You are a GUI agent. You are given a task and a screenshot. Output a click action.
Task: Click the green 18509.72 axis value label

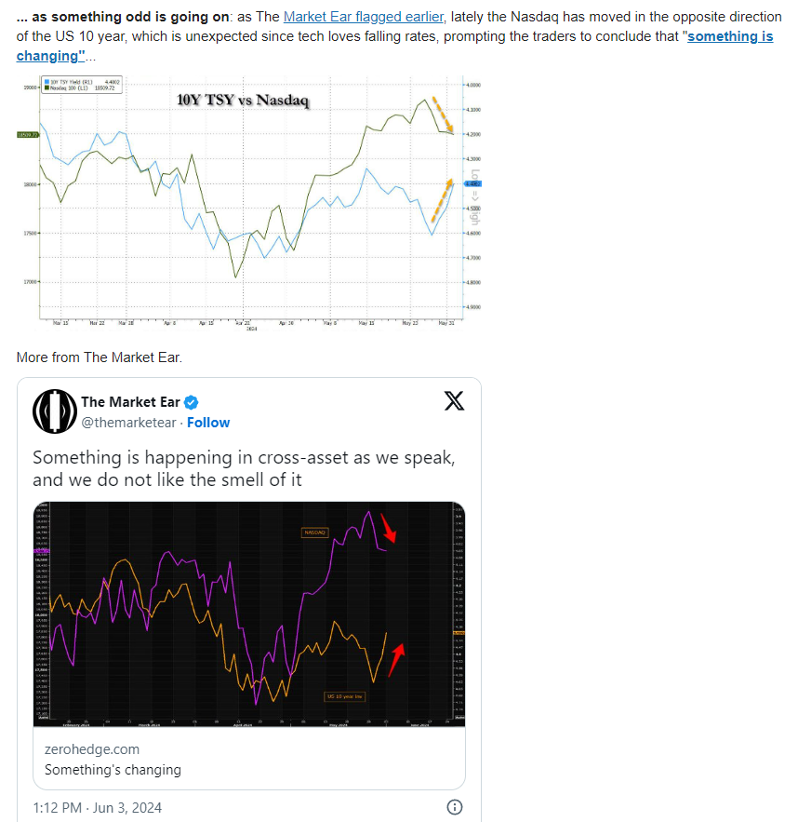click(x=27, y=135)
